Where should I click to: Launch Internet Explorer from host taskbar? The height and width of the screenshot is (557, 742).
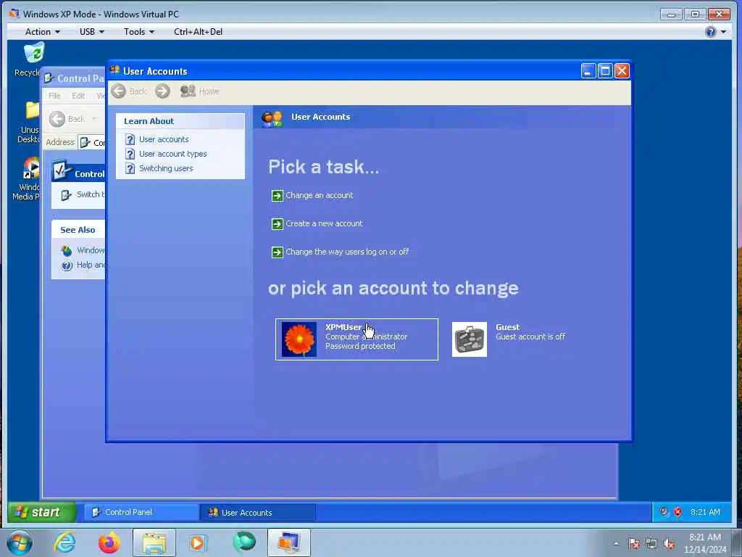pos(64,542)
